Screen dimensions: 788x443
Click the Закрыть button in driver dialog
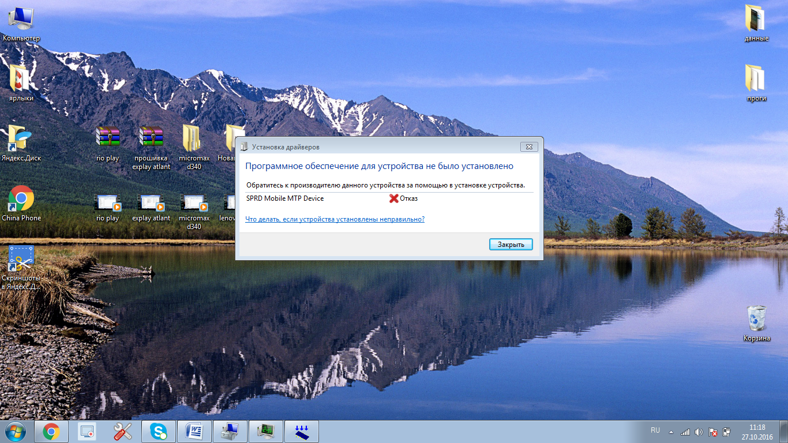511,244
